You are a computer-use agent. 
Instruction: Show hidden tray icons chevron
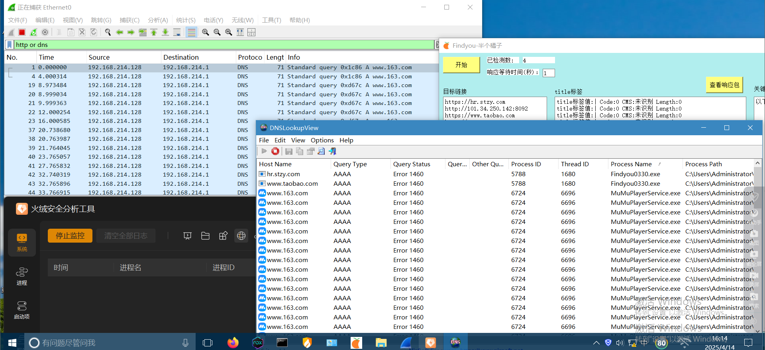(596, 342)
